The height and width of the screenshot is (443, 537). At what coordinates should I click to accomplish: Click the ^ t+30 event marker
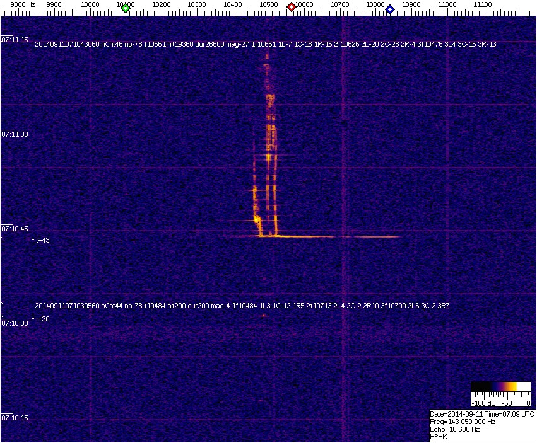[41, 319]
